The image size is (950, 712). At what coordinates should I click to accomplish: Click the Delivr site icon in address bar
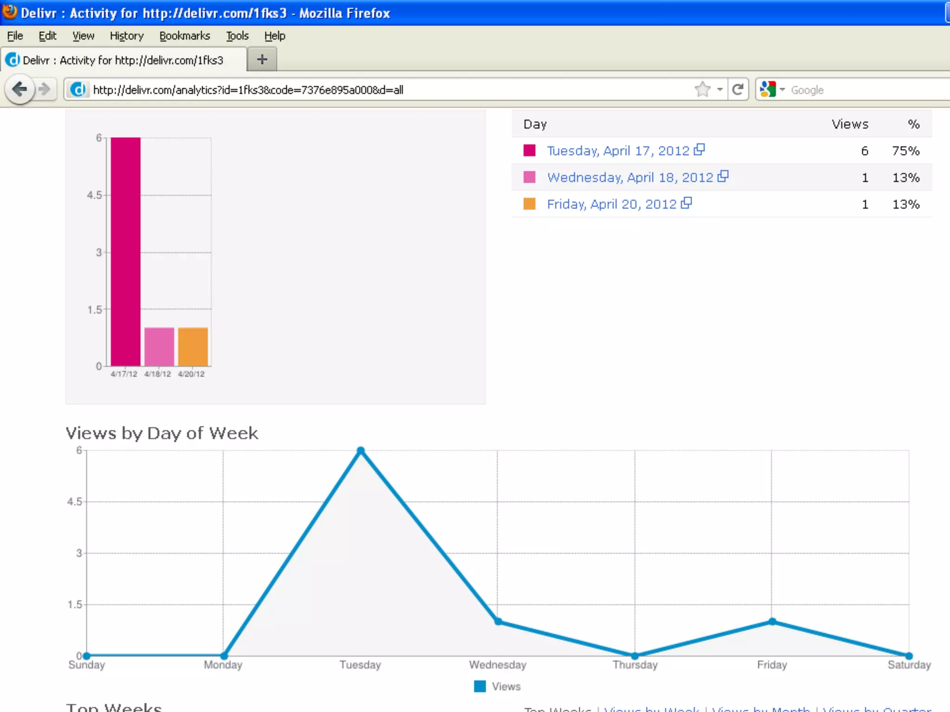coord(79,89)
